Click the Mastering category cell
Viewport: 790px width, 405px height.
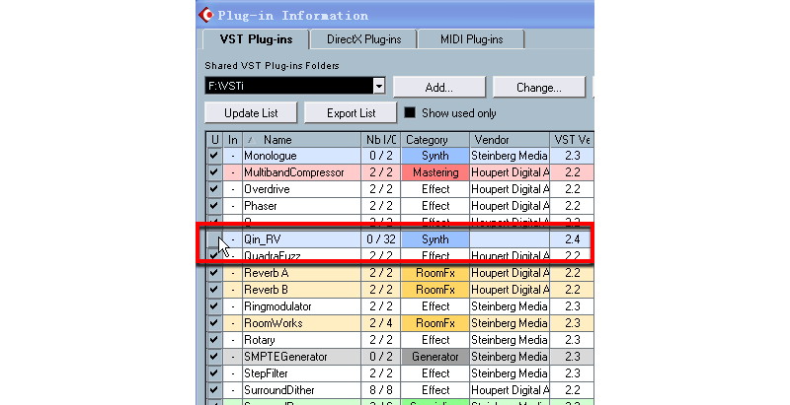435,172
